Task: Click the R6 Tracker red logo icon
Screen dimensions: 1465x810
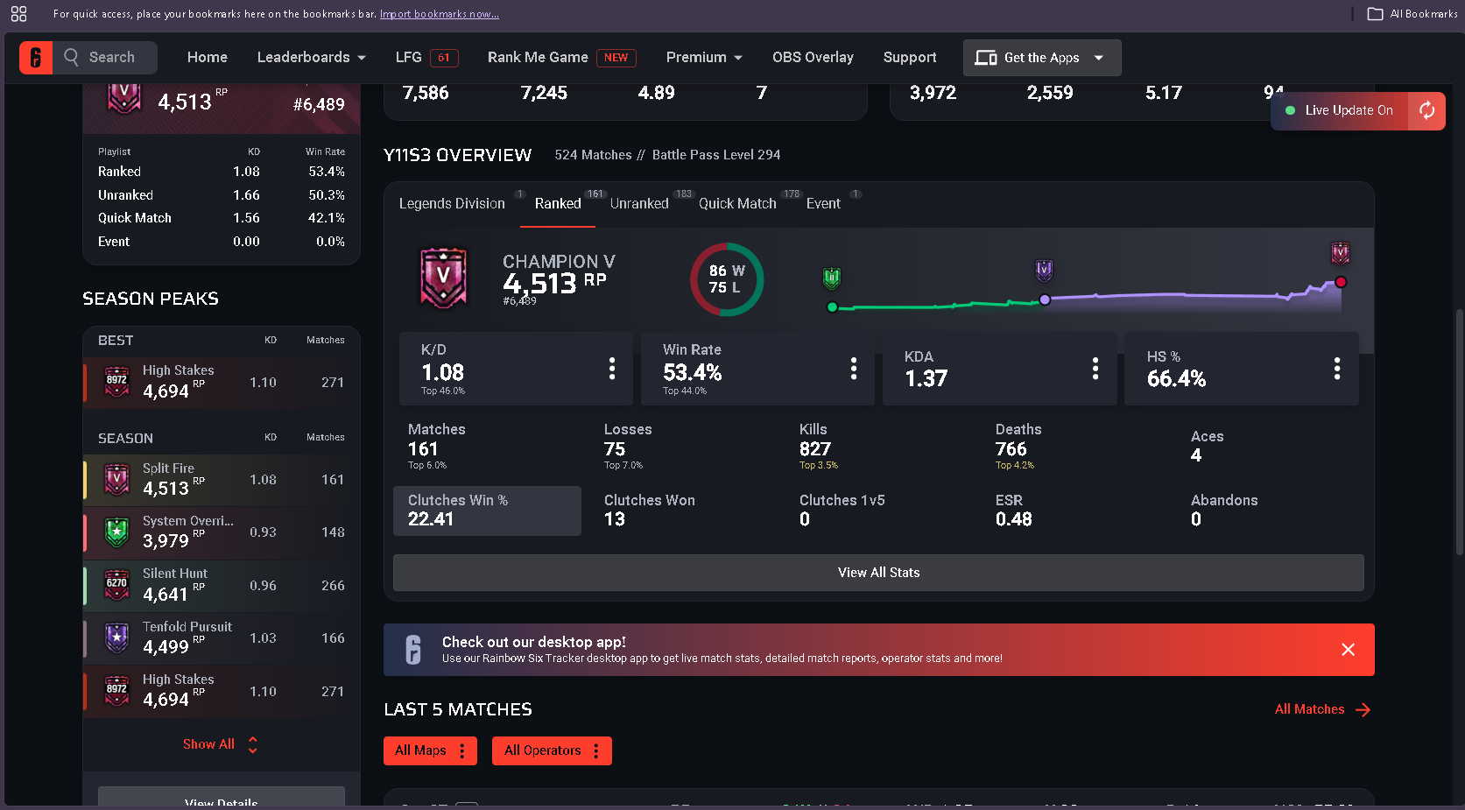Action: pyautogui.click(x=36, y=58)
